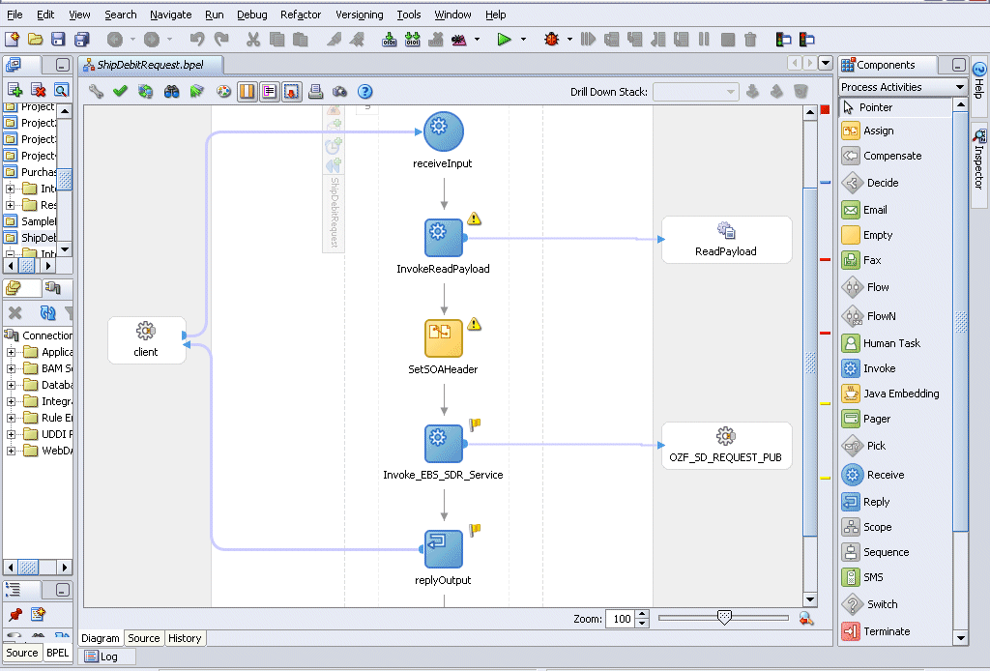
Task: Click the Invoke_EBS_SDR_Service activity icon
Action: [x=443, y=444]
